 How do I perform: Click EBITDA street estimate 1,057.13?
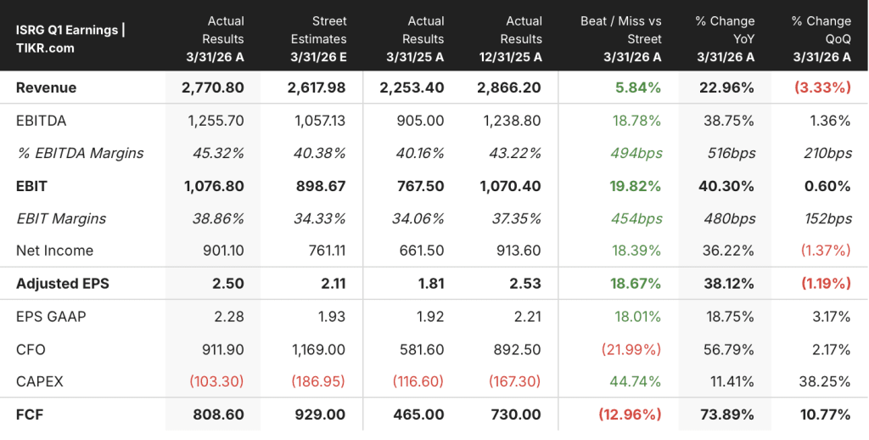point(319,121)
